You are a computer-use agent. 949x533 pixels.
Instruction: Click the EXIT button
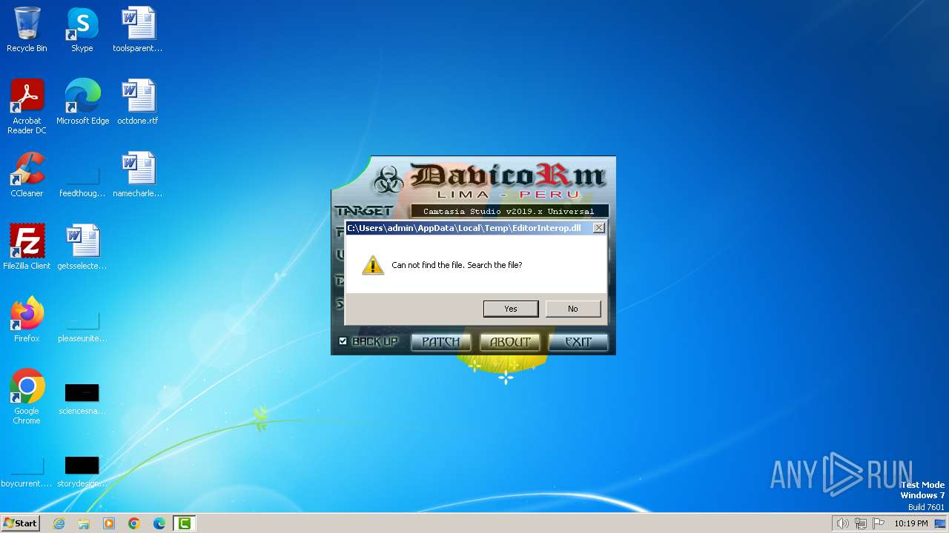coord(578,342)
